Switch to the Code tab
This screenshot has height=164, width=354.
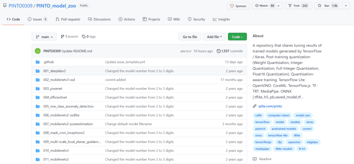(13, 19)
